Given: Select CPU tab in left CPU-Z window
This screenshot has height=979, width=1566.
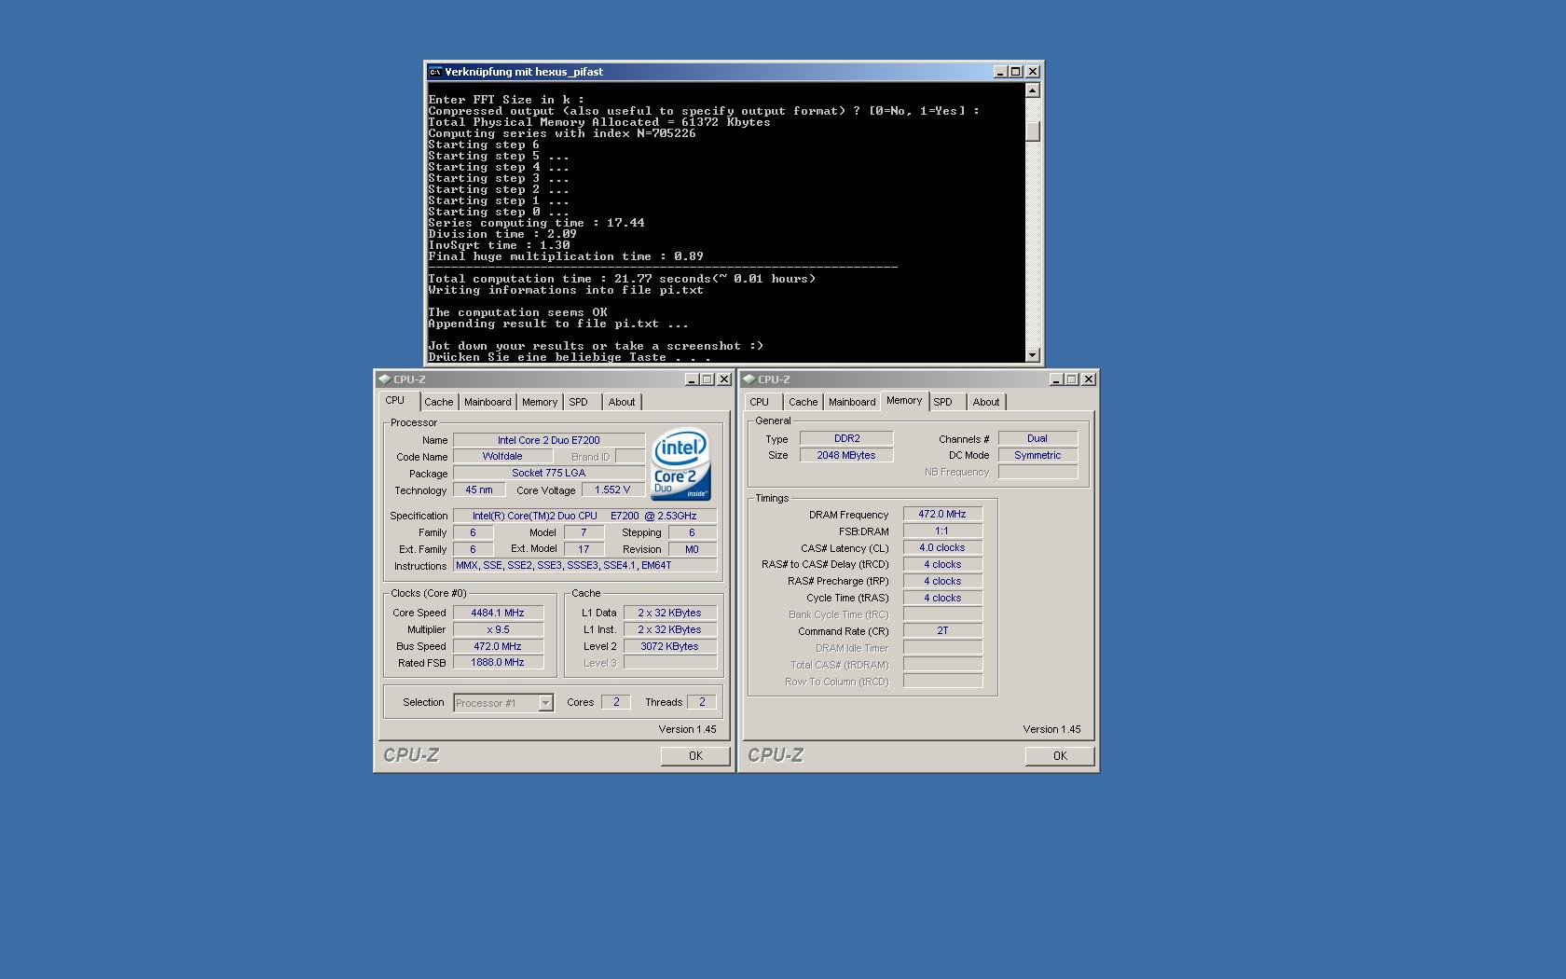Looking at the screenshot, I should [395, 401].
